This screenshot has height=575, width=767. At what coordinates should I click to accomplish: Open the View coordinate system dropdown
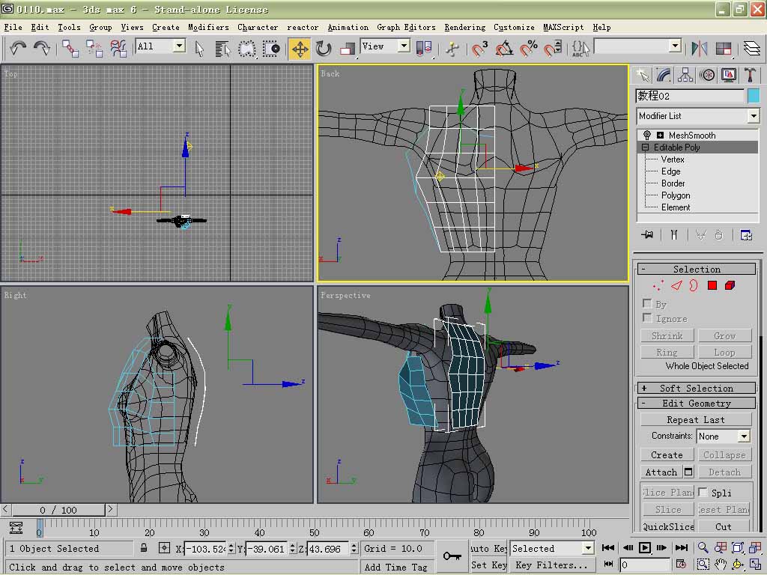coord(404,46)
